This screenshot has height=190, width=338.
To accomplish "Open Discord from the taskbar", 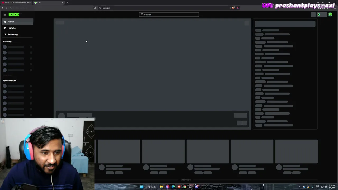I will (x=196, y=187).
